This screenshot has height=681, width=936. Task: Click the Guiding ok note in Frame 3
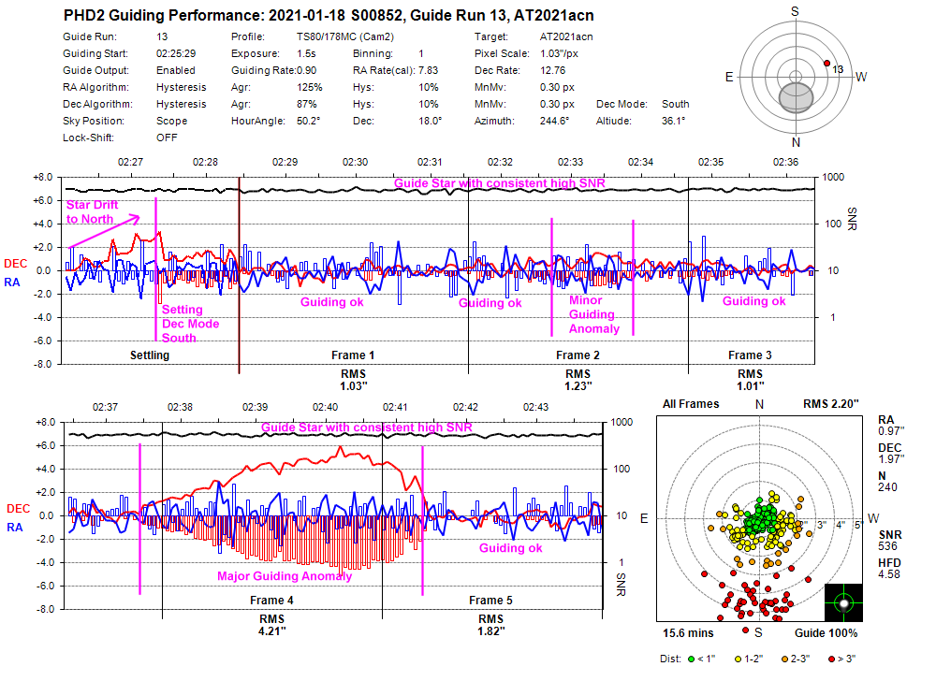point(753,301)
